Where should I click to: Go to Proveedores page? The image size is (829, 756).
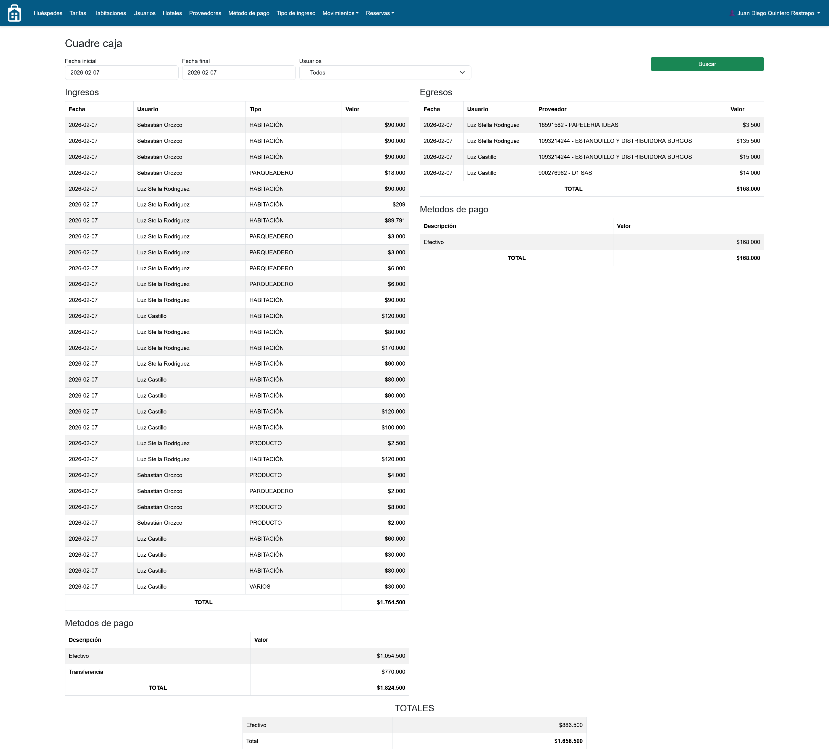coord(205,13)
